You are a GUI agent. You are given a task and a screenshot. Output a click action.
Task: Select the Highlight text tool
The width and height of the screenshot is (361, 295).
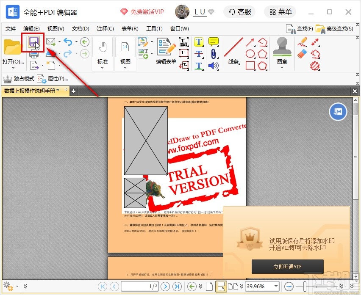pos(199,42)
